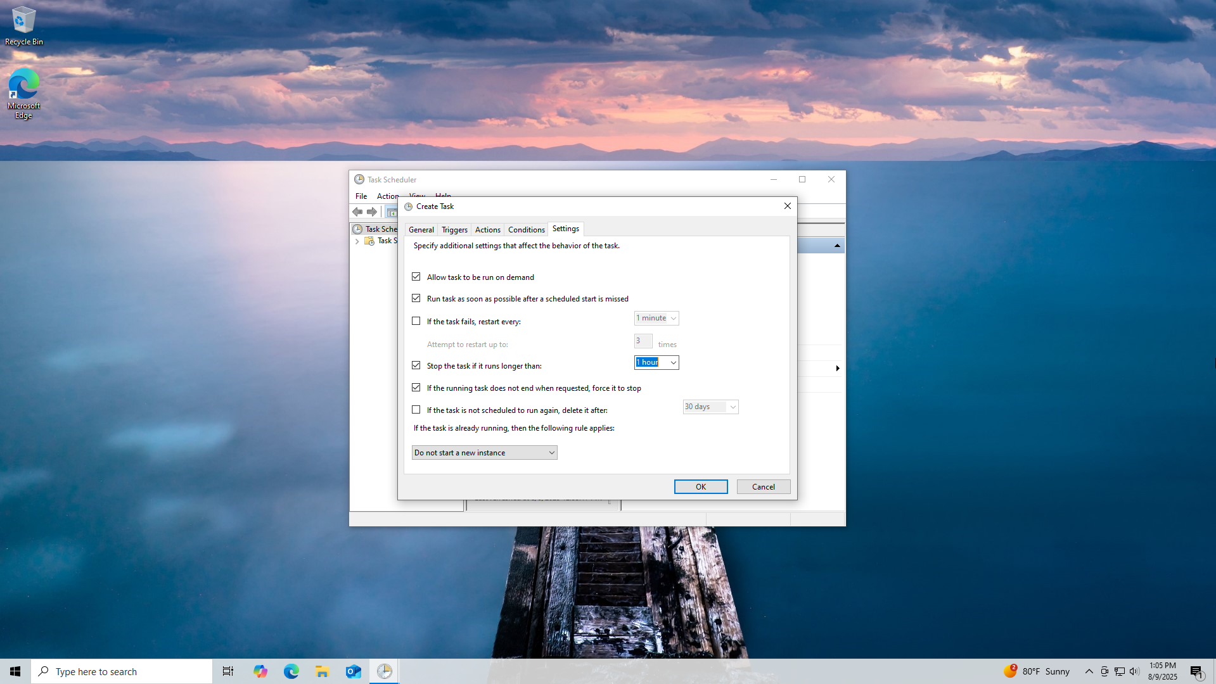
Task: Click the volume speaker tray icon
Action: (x=1134, y=671)
